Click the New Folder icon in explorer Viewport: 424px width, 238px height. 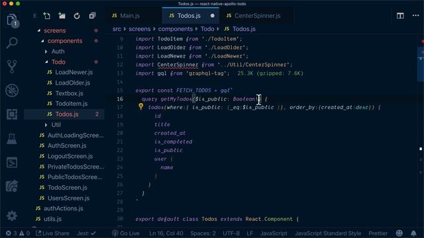pyautogui.click(x=62, y=16)
